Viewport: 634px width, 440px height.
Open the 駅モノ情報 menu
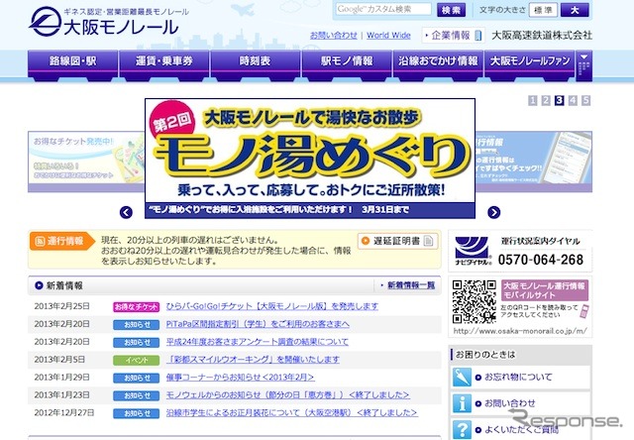point(347,63)
